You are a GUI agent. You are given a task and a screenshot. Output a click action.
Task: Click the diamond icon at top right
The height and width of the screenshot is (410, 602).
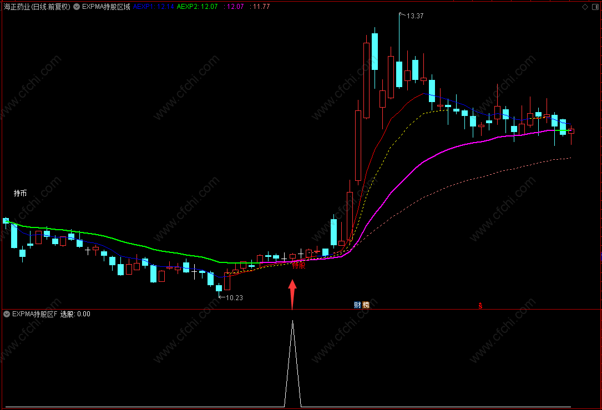pos(585,7)
